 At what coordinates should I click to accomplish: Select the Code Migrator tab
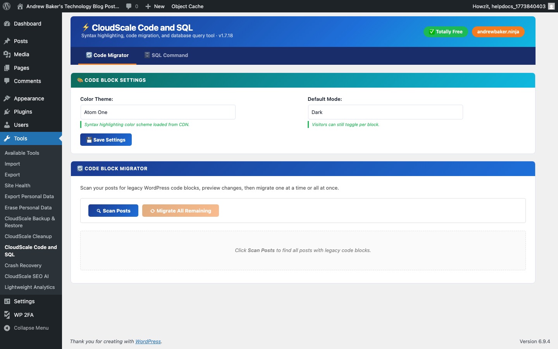tap(107, 55)
